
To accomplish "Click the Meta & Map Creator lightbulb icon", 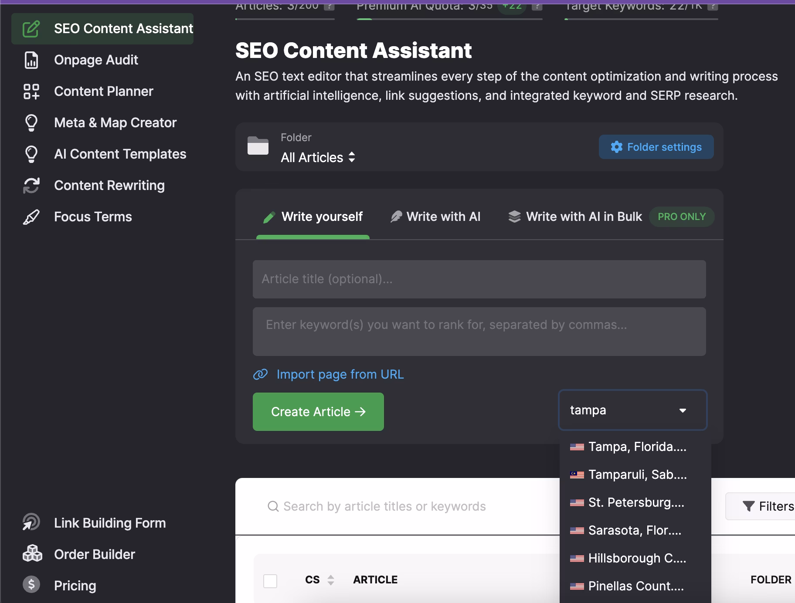I will [x=31, y=122].
